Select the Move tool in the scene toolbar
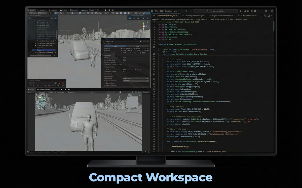Image resolution: width=302 pixels, height=188 pixels. tap(76, 13)
